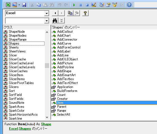
Task: Select Count property member
Action: pyautogui.click(x=61, y=95)
